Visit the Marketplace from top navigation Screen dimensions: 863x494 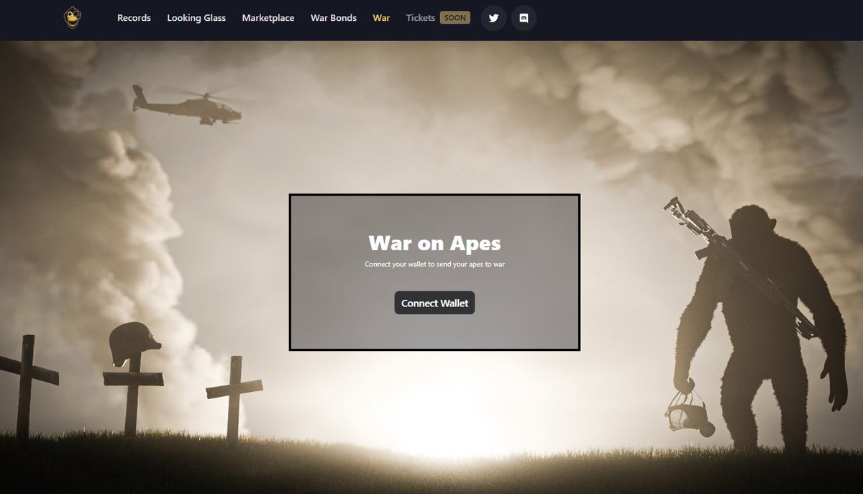point(268,18)
